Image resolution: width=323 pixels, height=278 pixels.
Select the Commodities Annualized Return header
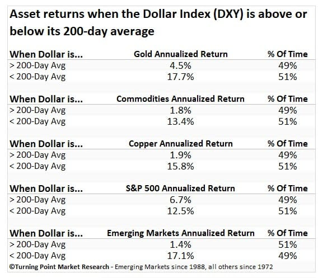180,99
